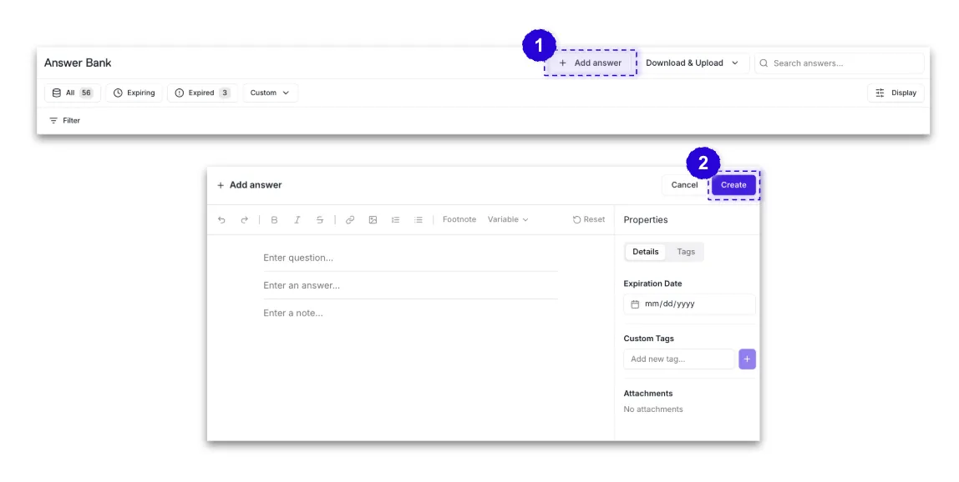Viewport: 959px width, 482px height.
Task: Click the Display settings button
Action: (x=896, y=93)
